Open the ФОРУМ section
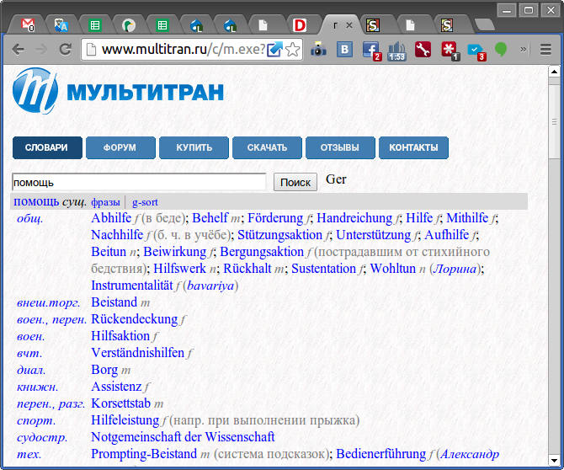564x470 pixels. pos(120,147)
